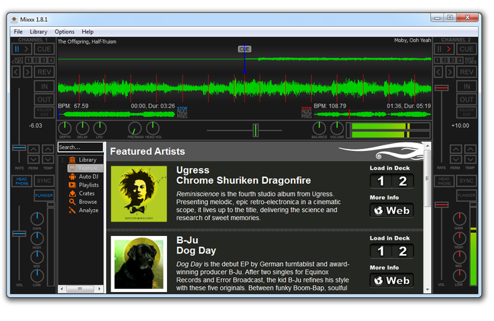This screenshot has width=494, height=321.
Task: Click the master BALANCE knob
Action: tap(319, 129)
